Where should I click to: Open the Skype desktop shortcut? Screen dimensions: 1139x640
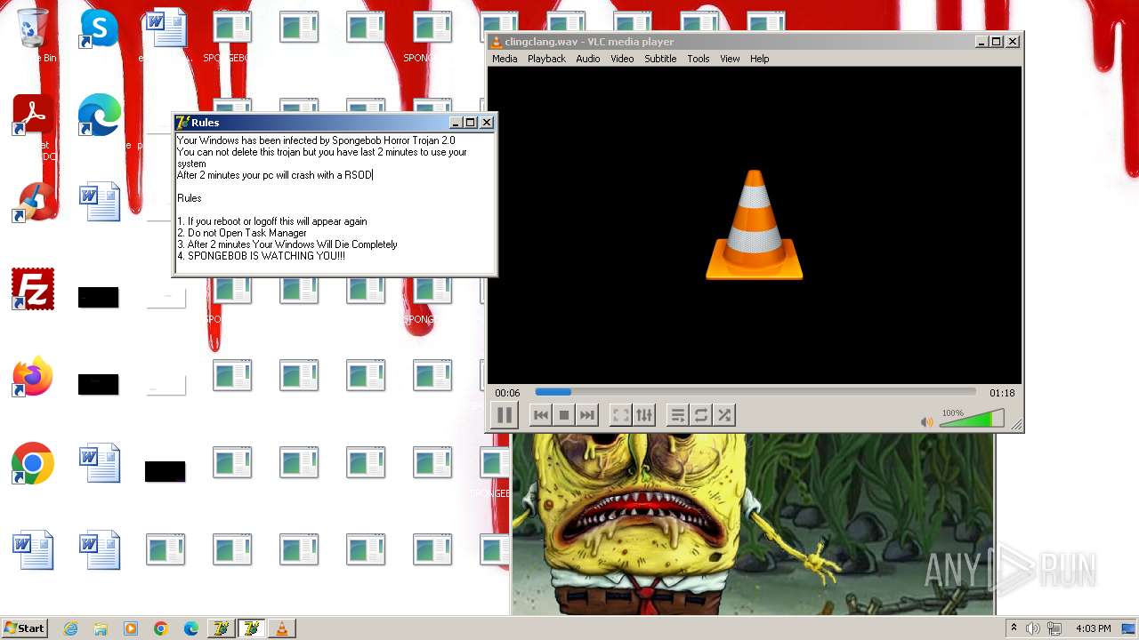coord(99,28)
